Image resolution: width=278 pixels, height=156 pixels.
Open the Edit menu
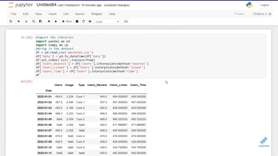point(25,14)
